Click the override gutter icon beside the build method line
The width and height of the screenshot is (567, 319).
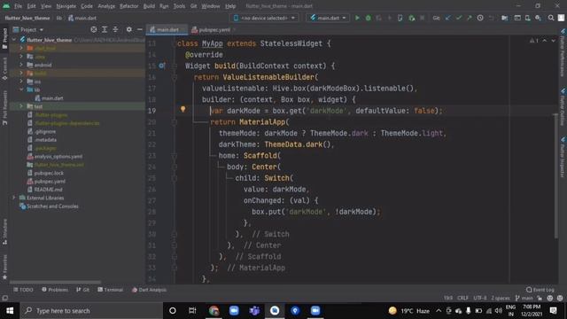pos(161,66)
